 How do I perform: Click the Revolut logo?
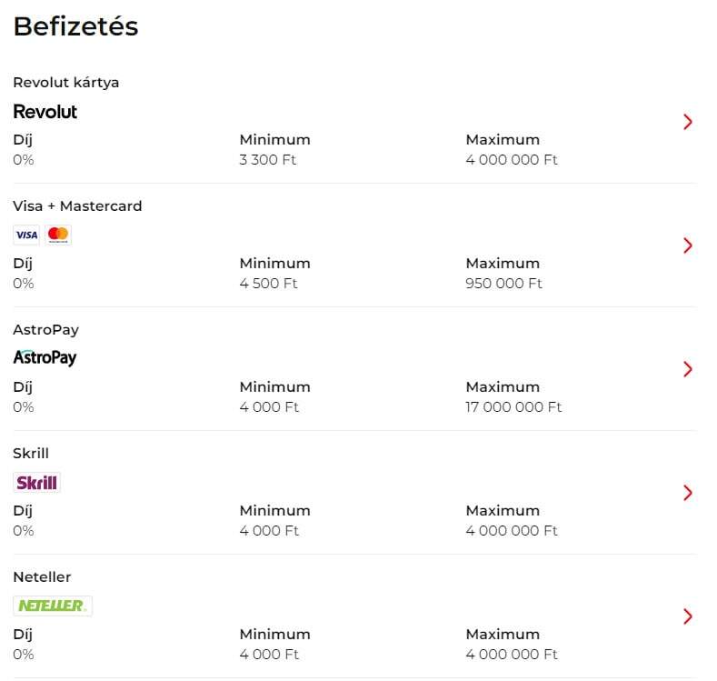(45, 112)
